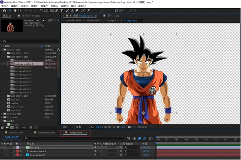Select the Zoom magnifier tool
Screen dimensions: 241x160
coord(20,10)
